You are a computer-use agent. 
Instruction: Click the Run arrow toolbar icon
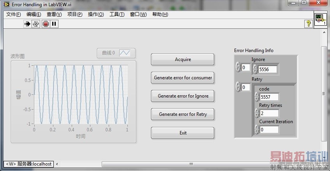pyautogui.click(x=27, y=24)
